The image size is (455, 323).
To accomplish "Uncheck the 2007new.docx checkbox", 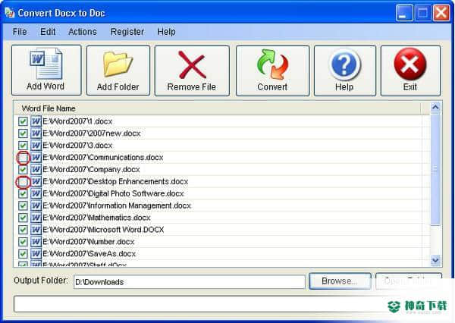I will pos(23,133).
